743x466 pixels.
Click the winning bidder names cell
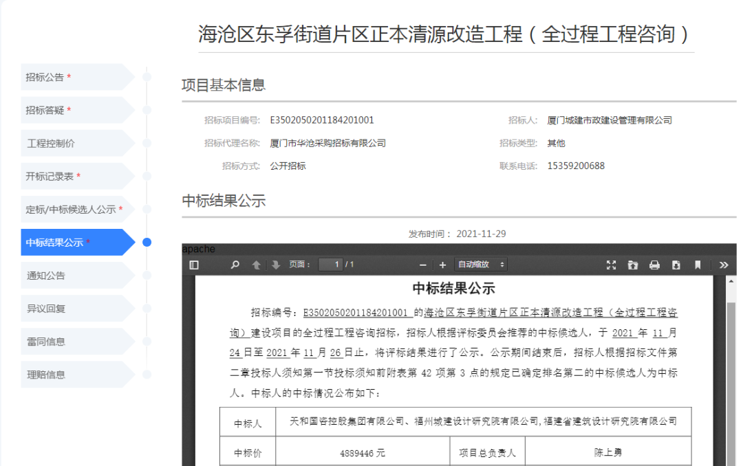click(484, 421)
